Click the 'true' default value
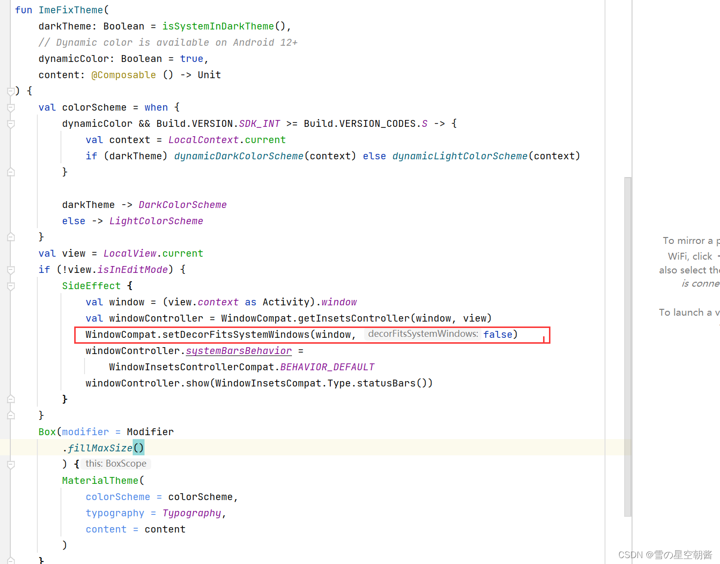The image size is (720, 564). [x=192, y=59]
